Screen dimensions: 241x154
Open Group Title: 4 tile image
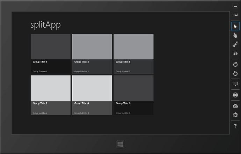pos(92,88)
